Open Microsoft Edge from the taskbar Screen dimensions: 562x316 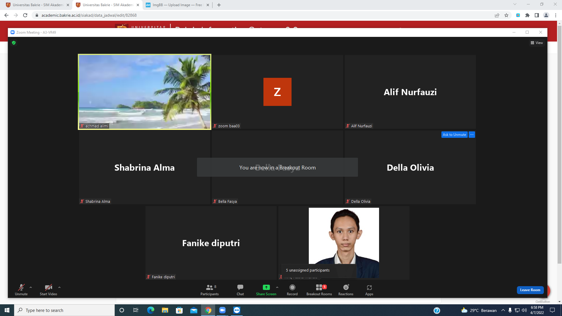pyautogui.click(x=151, y=310)
